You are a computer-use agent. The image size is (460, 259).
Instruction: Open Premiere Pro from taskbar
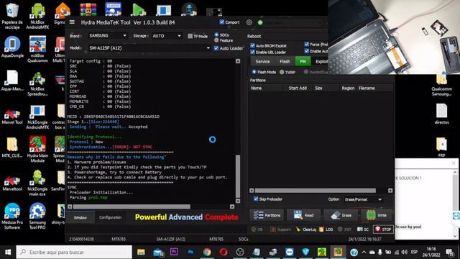[x=174, y=252]
